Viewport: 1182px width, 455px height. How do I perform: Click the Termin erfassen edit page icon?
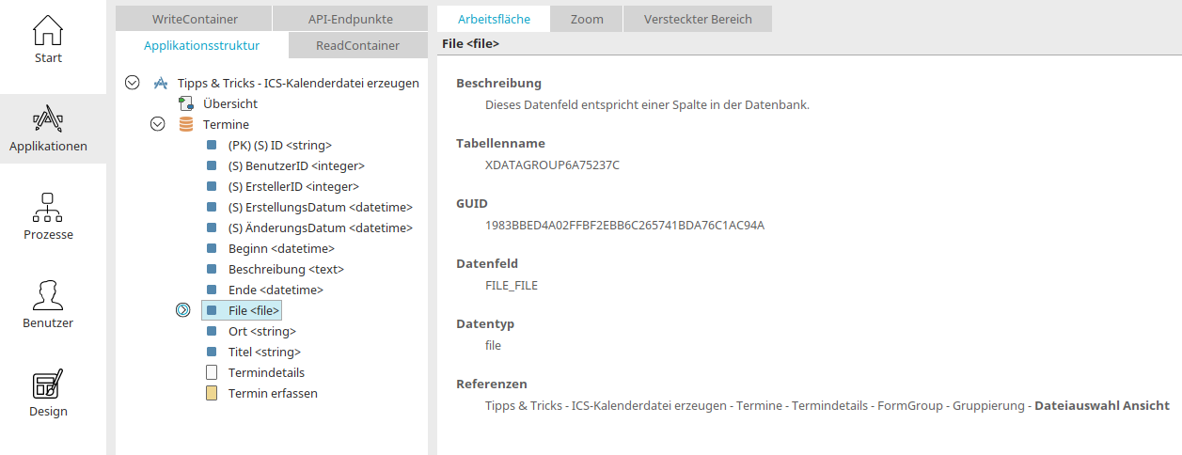click(212, 393)
